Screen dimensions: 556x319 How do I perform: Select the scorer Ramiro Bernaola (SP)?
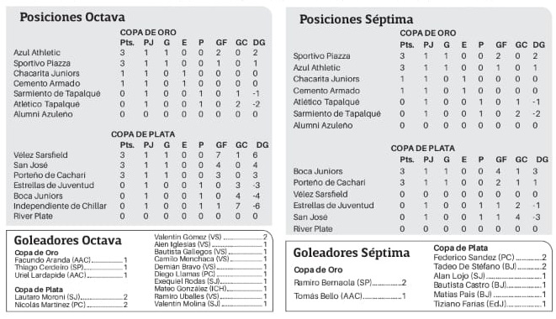tap(332, 283)
